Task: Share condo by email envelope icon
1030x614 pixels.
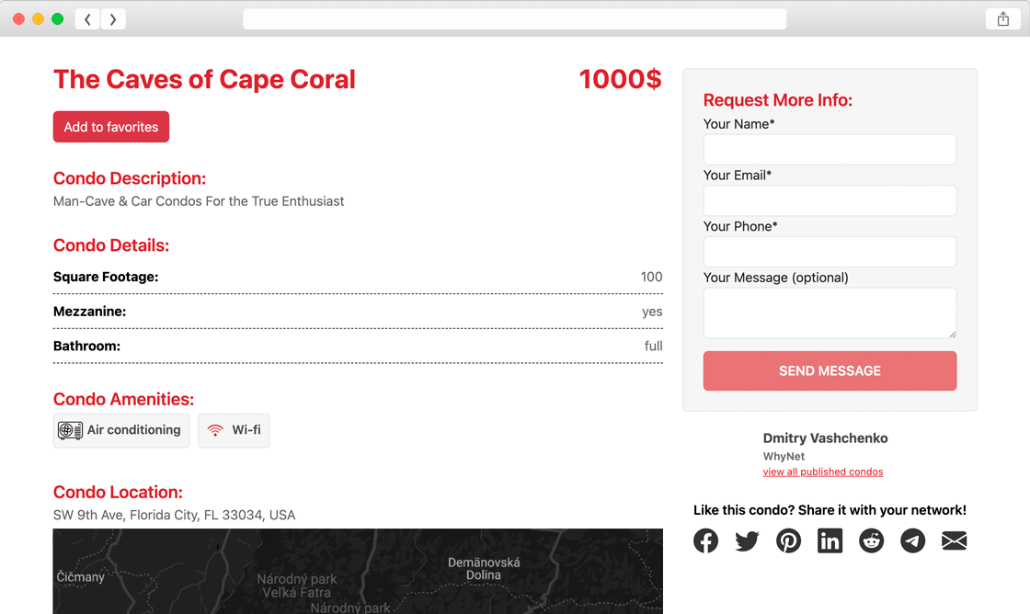Action: pos(954,540)
